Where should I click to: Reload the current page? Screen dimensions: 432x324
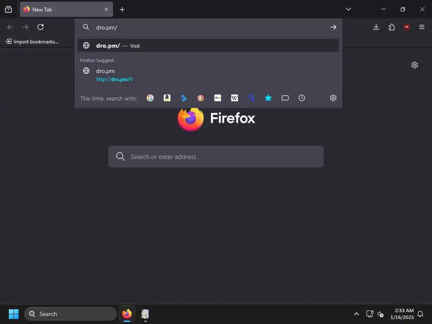pyautogui.click(x=40, y=27)
